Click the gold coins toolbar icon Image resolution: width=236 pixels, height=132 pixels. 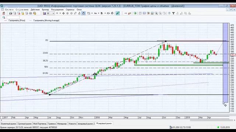35,13
